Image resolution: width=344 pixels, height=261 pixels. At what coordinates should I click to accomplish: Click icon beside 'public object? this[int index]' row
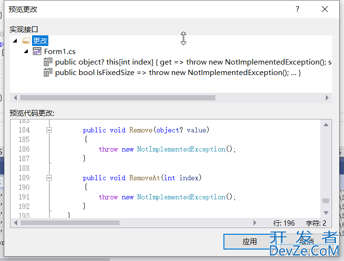click(x=48, y=62)
